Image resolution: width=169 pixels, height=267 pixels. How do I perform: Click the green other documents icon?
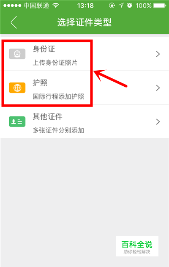(17, 121)
